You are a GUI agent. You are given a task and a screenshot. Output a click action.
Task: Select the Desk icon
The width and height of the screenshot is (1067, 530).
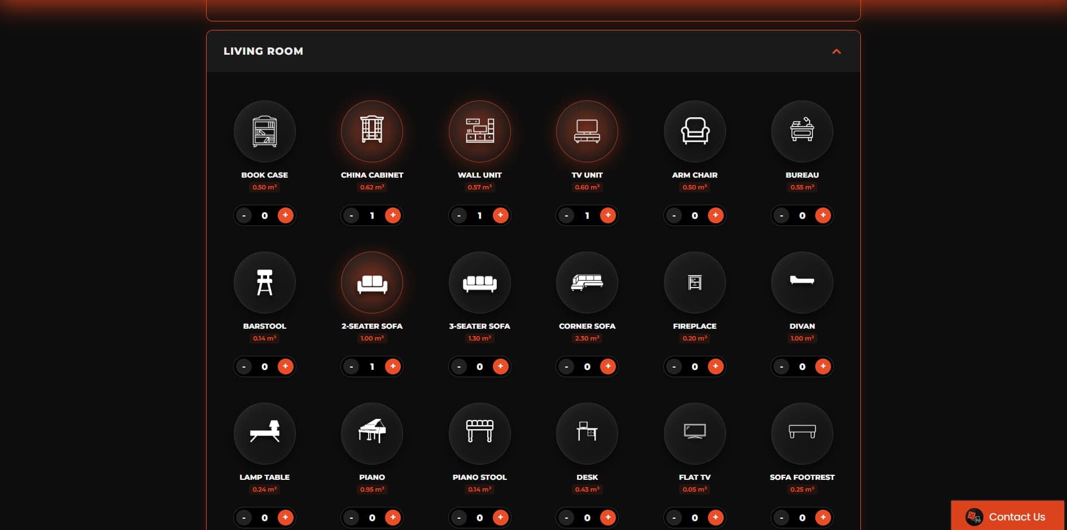tap(587, 434)
